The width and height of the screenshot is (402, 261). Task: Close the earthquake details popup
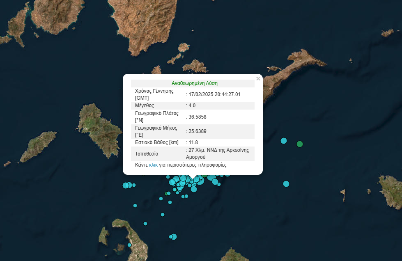258,78
